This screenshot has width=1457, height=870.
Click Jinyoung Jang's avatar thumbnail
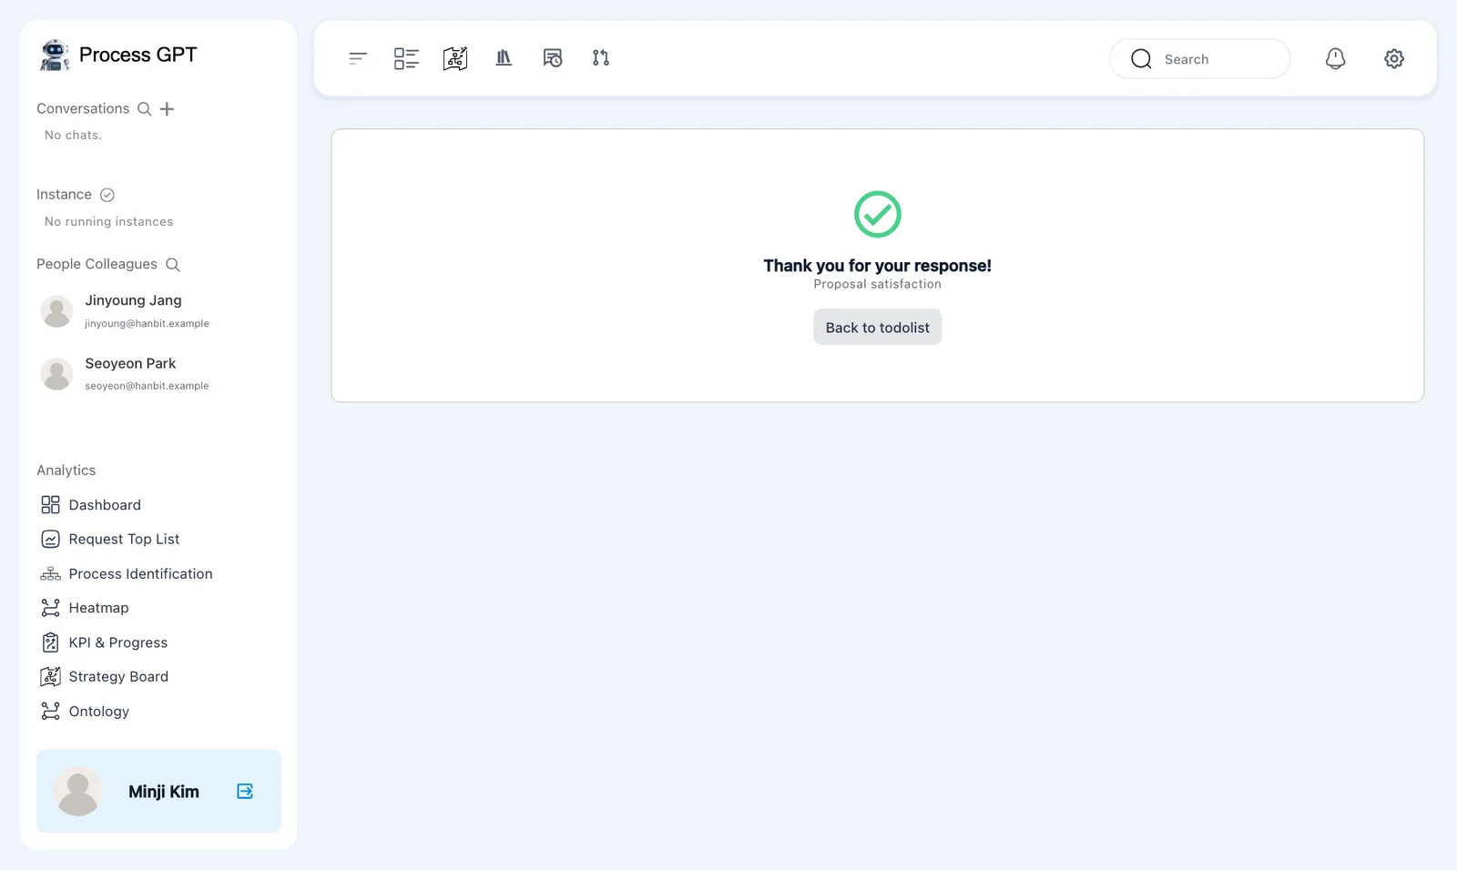(x=56, y=311)
